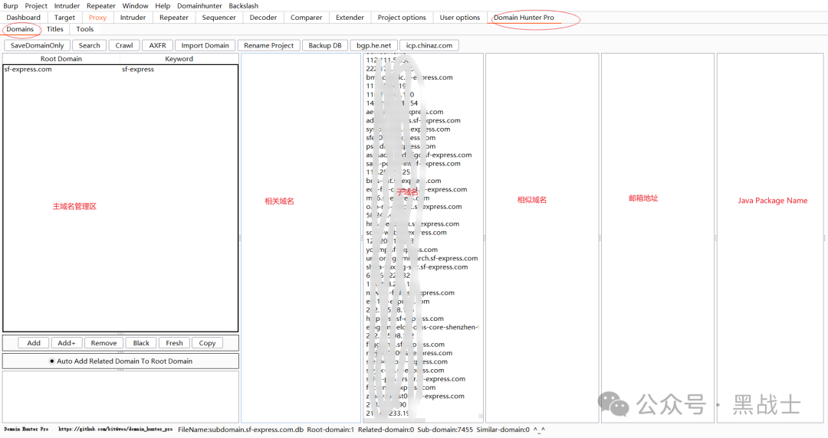Select the Domain Hunter Pro tab
The height and width of the screenshot is (438, 828).
click(524, 18)
